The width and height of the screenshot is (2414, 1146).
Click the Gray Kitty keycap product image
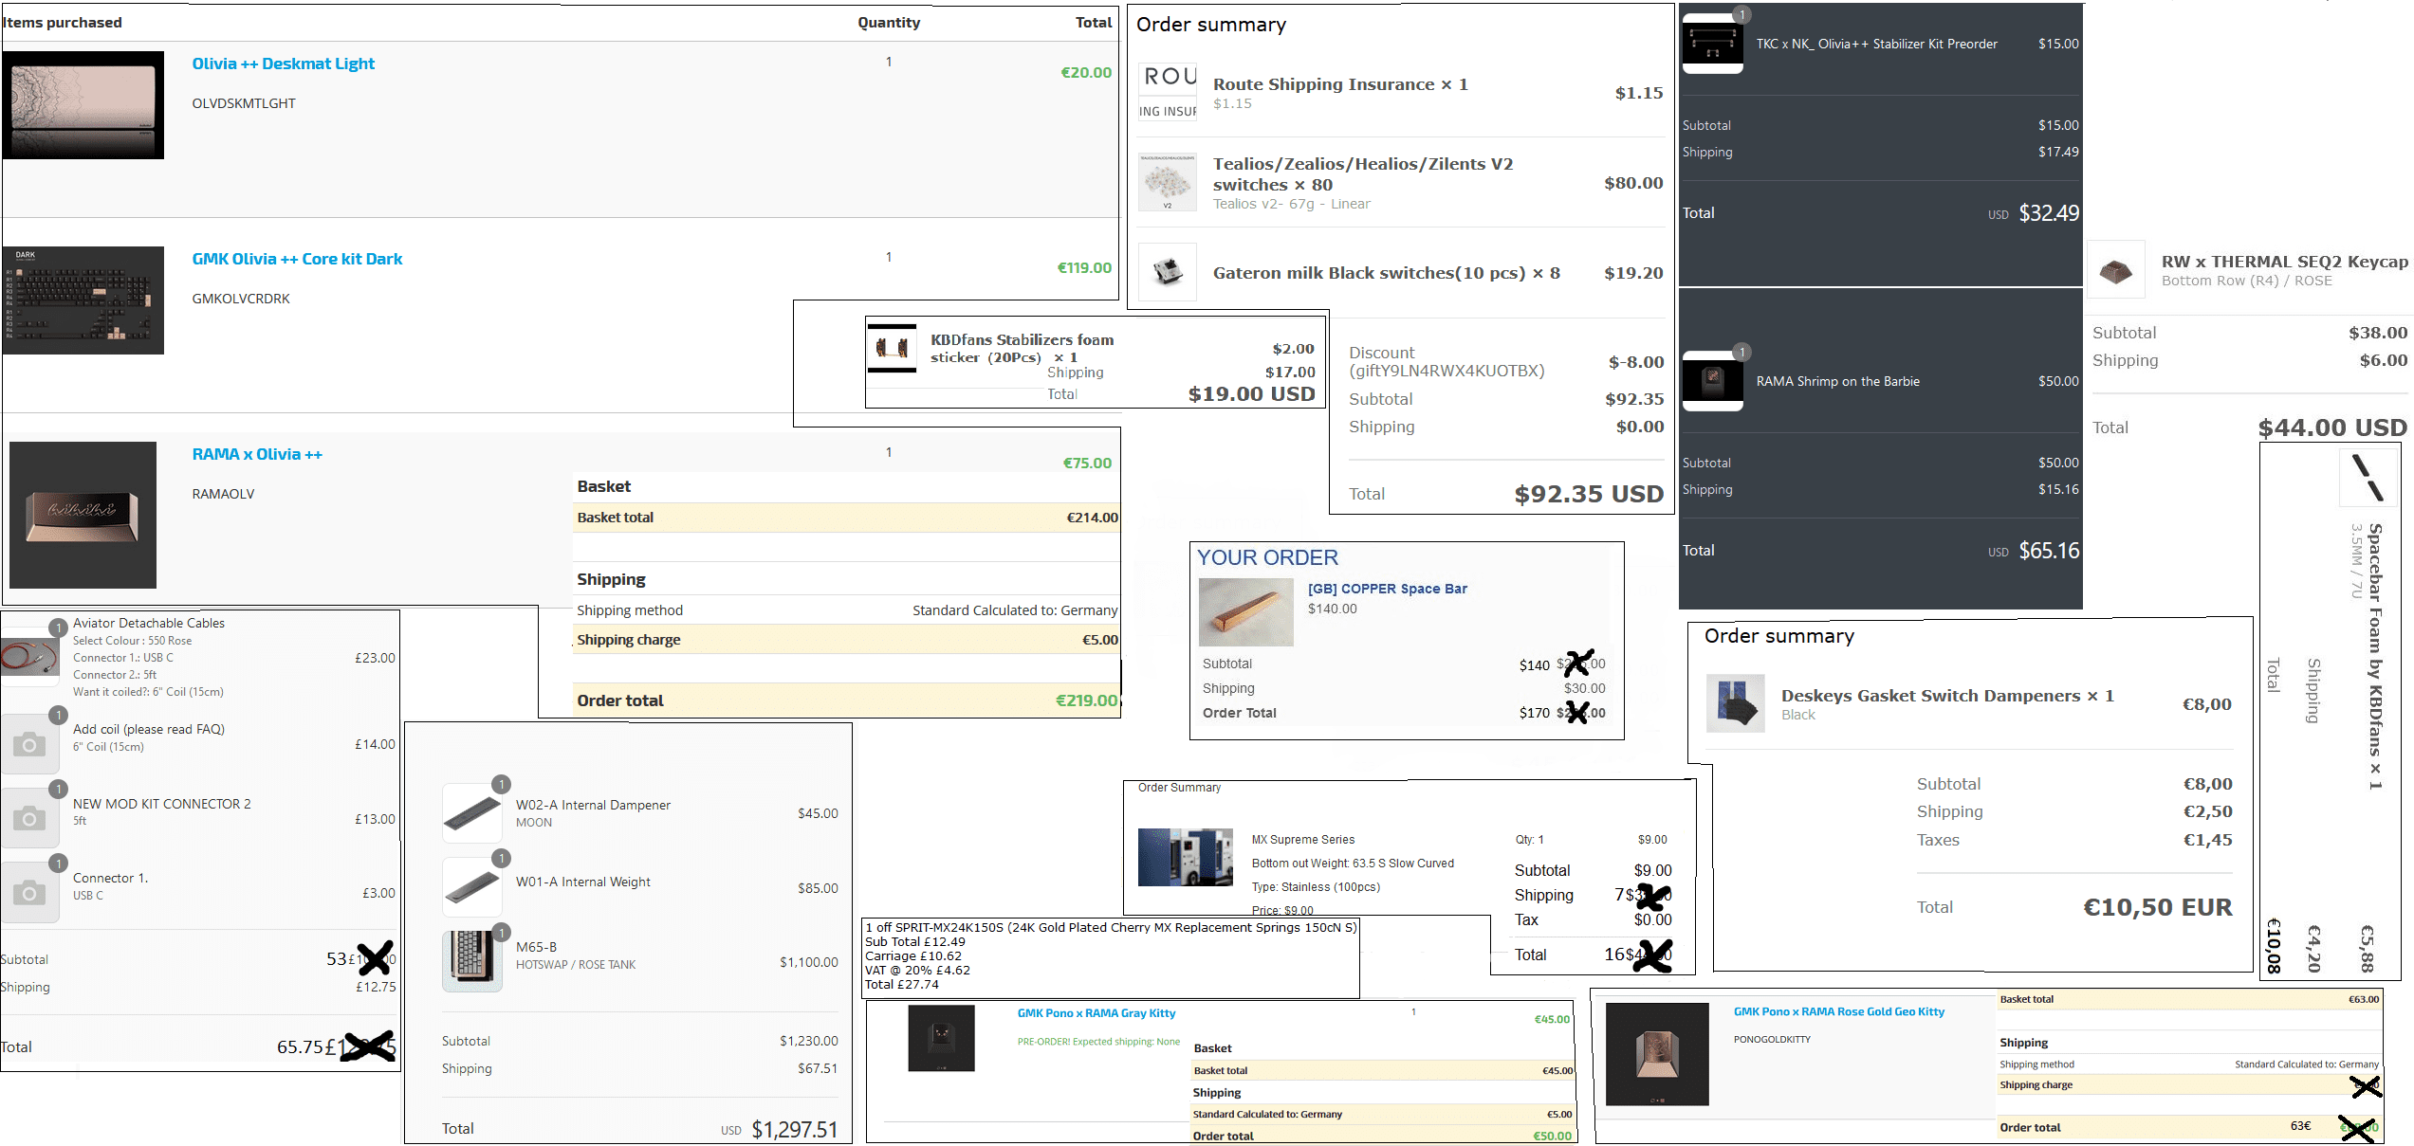click(x=941, y=1038)
